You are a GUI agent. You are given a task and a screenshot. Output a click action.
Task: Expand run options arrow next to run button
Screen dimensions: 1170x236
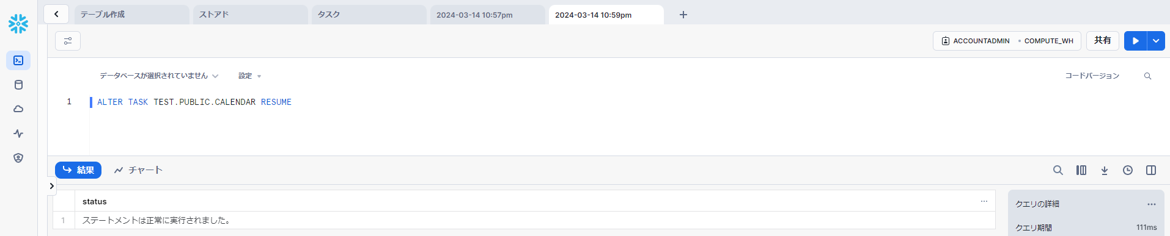tap(1156, 41)
